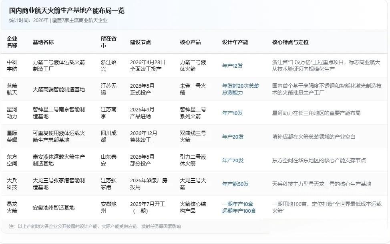Viewport: 390px width, 244px height.
Task: Click the 设计年产能 column header
Action: click(235, 42)
